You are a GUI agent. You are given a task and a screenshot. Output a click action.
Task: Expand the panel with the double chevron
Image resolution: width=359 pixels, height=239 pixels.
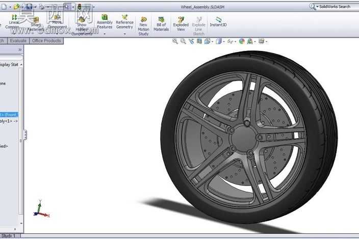pyautogui.click(x=20, y=49)
